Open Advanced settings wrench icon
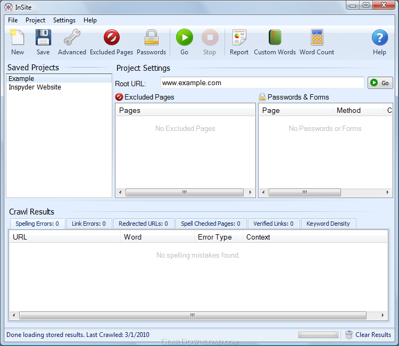 (x=72, y=38)
